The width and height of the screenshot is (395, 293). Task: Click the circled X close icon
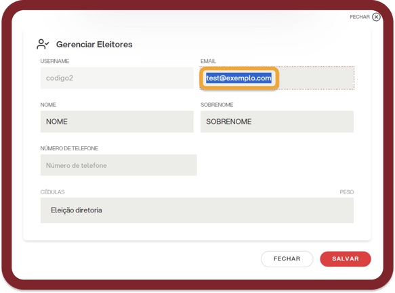point(376,17)
